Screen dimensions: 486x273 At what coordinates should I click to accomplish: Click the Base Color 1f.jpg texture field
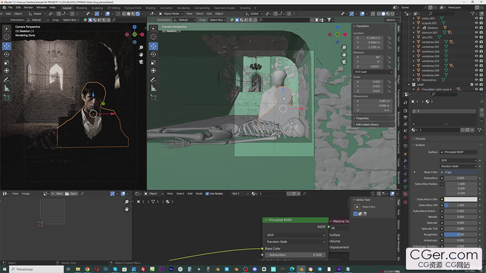(x=458, y=172)
